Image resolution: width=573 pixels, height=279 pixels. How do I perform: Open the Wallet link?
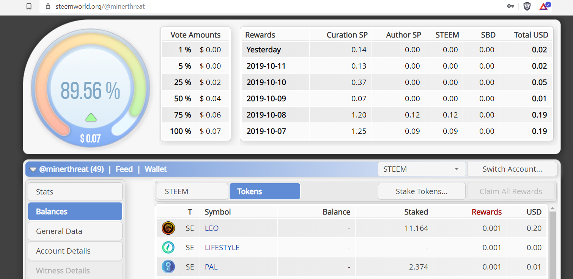click(156, 169)
